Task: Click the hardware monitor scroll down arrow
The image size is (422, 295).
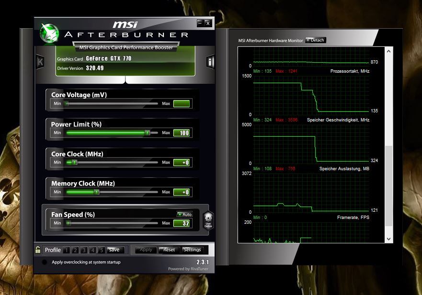Action: 388,239
